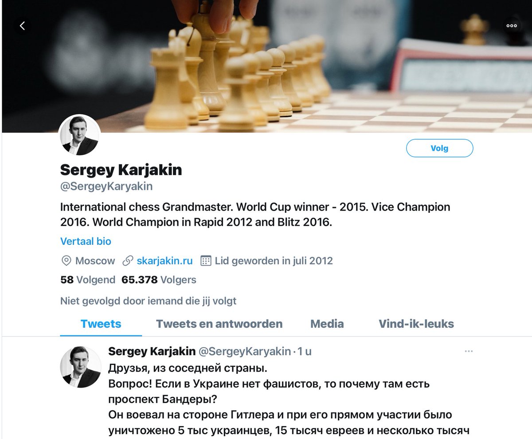
Task: Click the tweet's @SergeyKaryakin handle
Action: pos(245,352)
